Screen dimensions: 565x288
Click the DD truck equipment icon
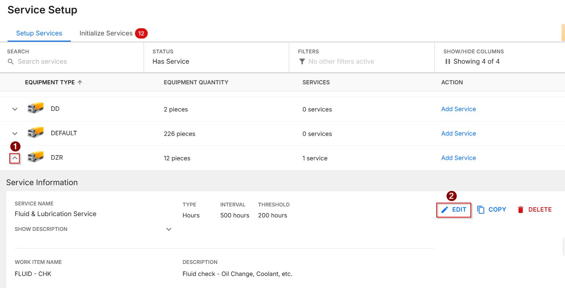click(36, 108)
